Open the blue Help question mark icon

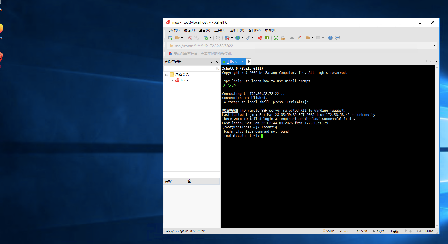tap(331, 38)
